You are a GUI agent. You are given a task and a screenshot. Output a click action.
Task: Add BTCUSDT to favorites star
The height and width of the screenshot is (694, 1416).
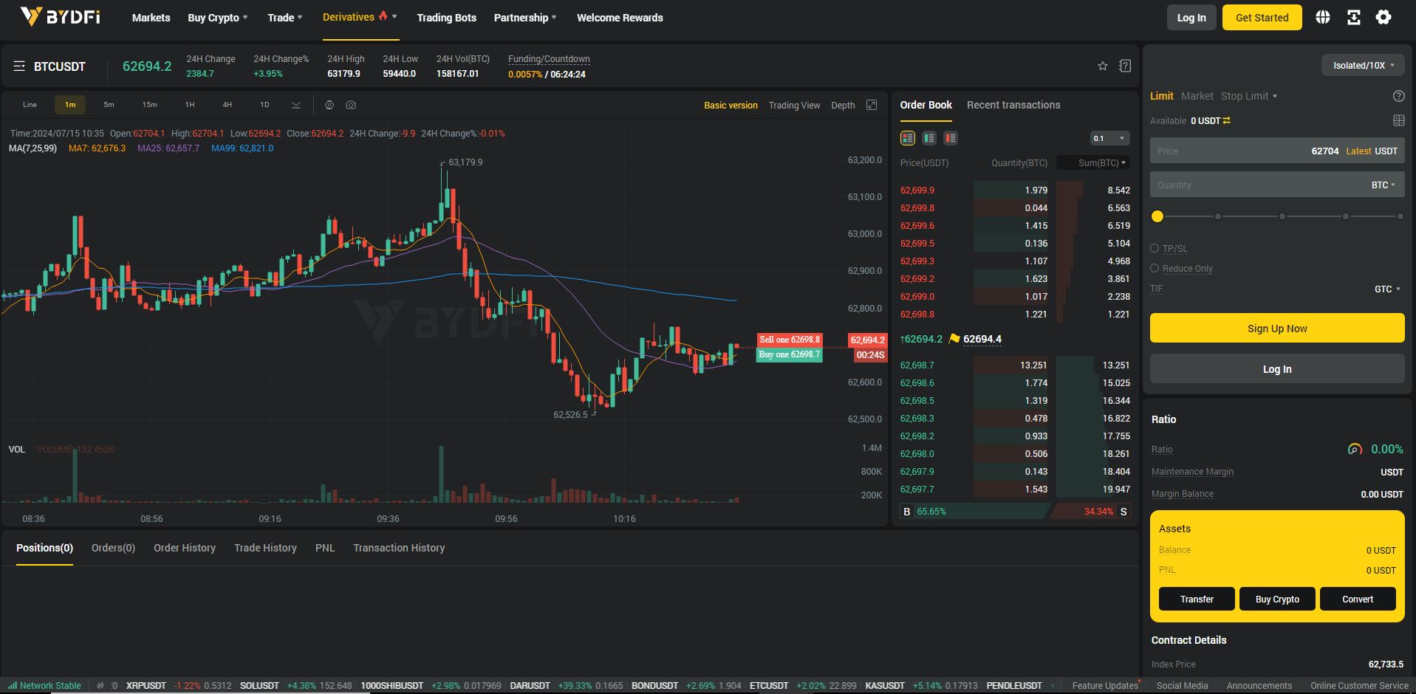point(1103,66)
